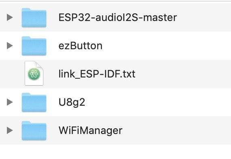Select the link_ESP-IDF.txt file name
231x159 pixels.
click(97, 74)
